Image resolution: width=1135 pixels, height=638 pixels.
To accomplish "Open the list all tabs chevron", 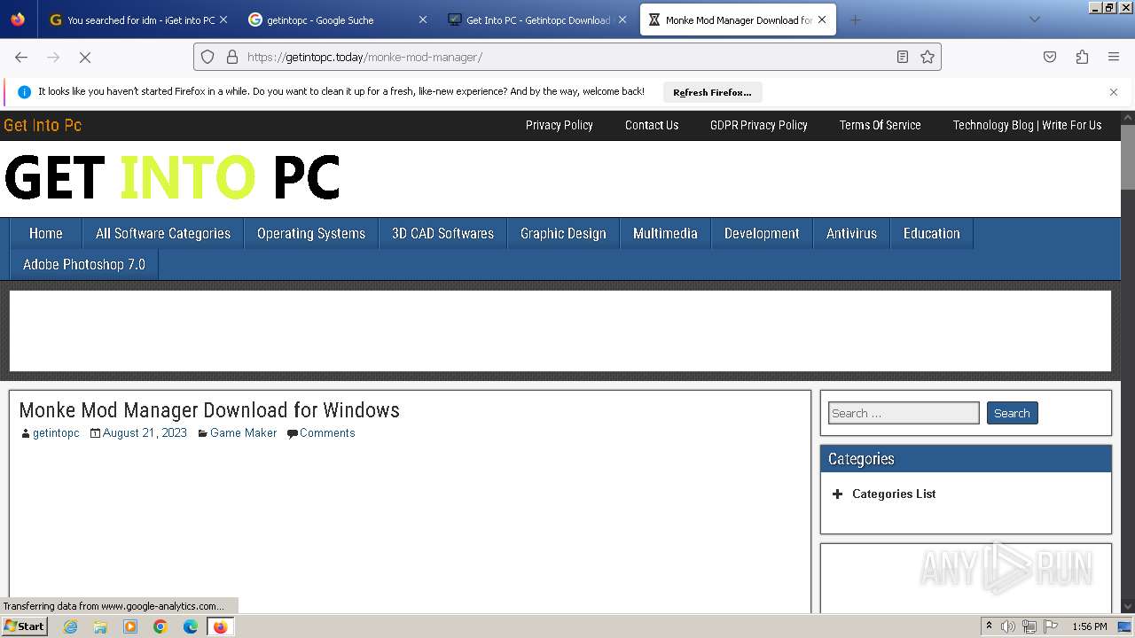I will click(1034, 19).
